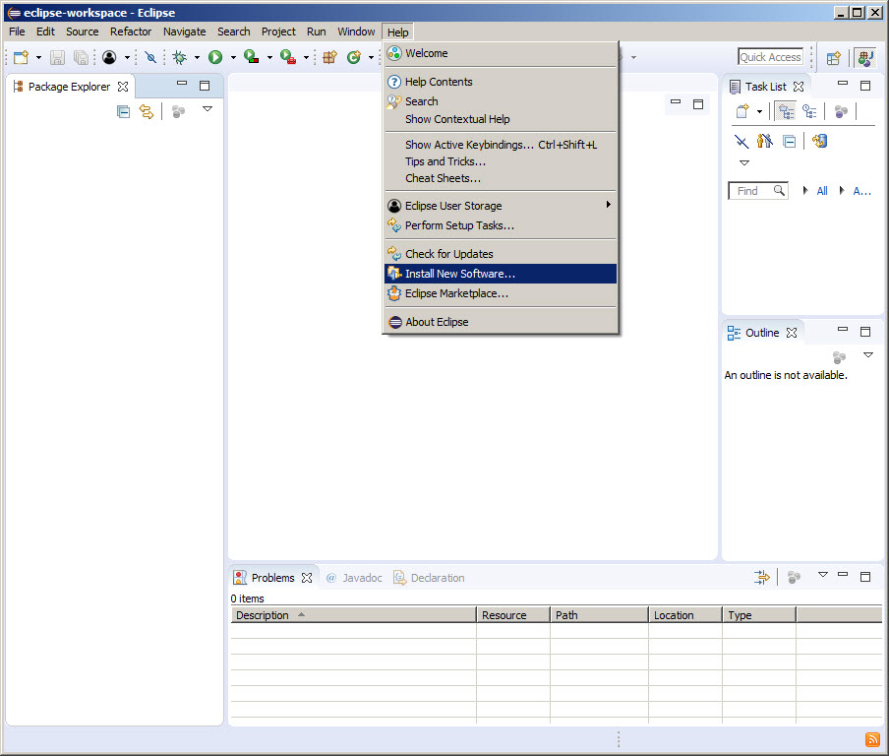Toggle Link with Editor in Package Explorer
Viewport: 889px width, 756px height.
point(147,112)
